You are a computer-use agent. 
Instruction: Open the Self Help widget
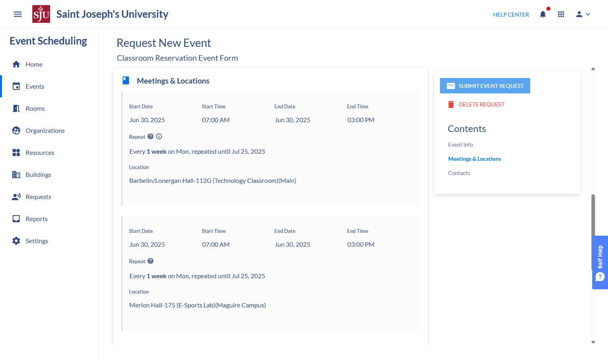click(x=600, y=262)
